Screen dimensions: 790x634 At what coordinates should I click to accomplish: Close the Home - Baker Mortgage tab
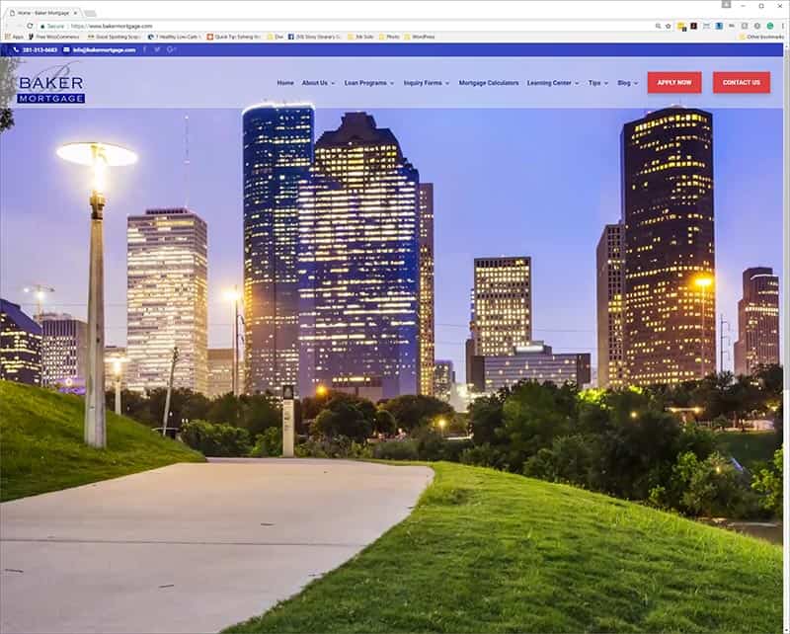(x=76, y=13)
